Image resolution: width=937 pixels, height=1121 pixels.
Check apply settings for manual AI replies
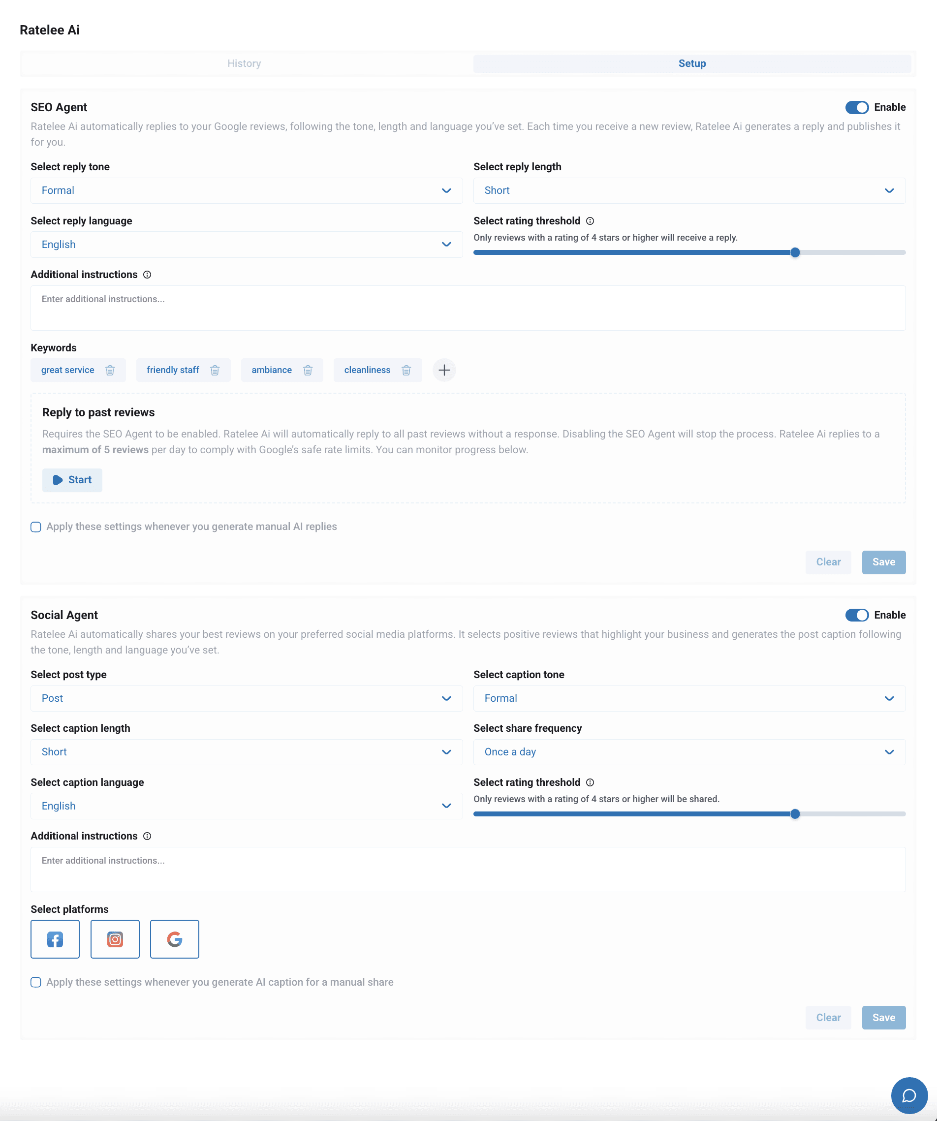(x=36, y=527)
